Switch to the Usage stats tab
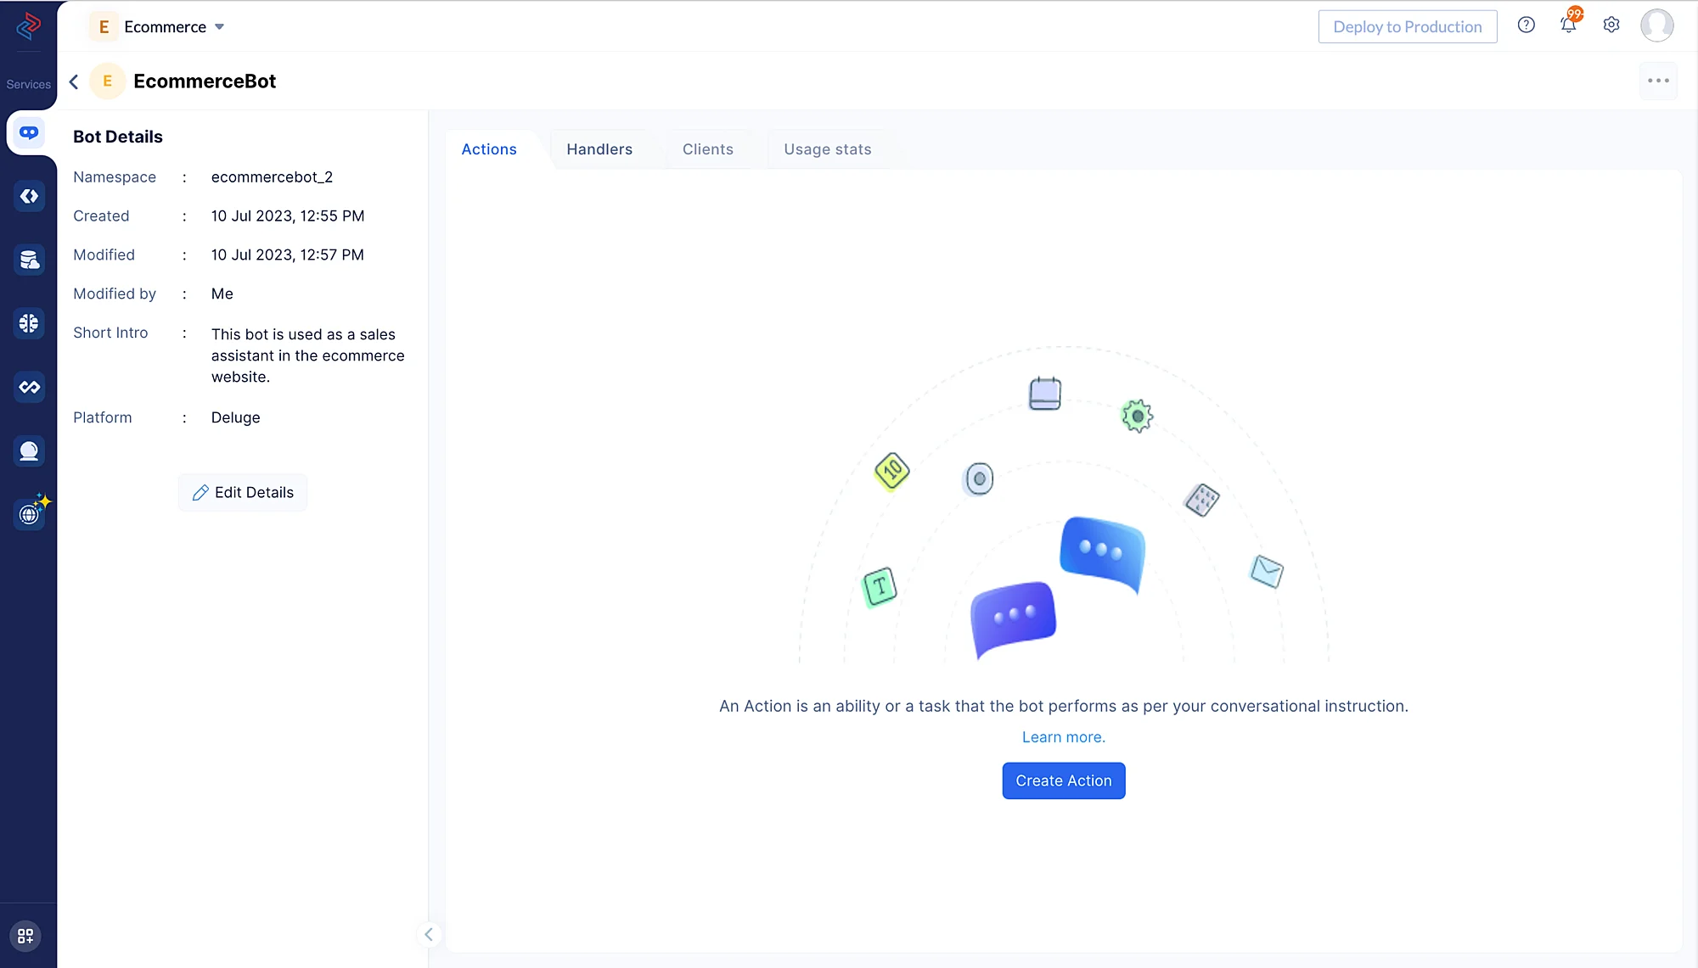The image size is (1698, 968). point(827,149)
